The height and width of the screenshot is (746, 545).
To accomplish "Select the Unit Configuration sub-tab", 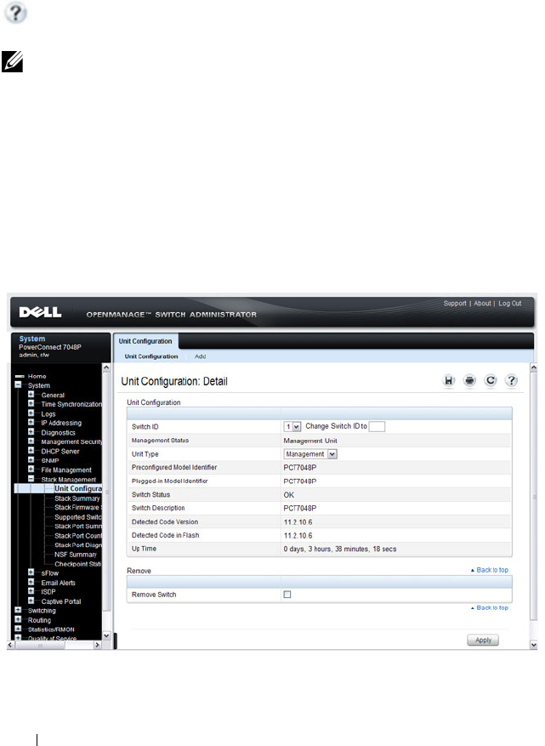I will (151, 356).
